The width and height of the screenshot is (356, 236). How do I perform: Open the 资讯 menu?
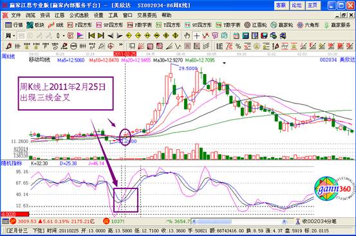pos(45,15)
